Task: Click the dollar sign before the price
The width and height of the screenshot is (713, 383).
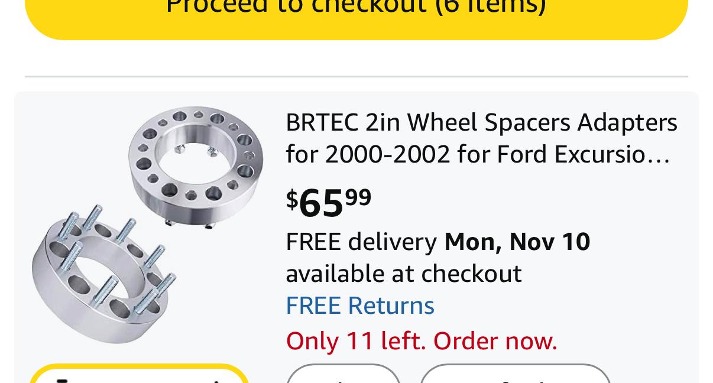Action: tap(292, 199)
